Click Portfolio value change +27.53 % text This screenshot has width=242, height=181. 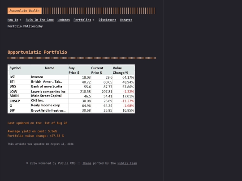tap(36, 136)
